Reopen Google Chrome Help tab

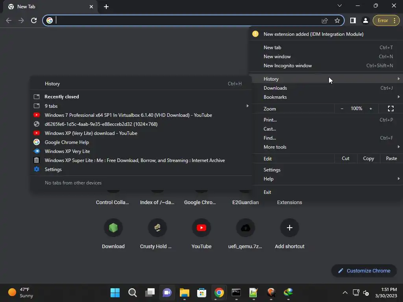coord(141,142)
